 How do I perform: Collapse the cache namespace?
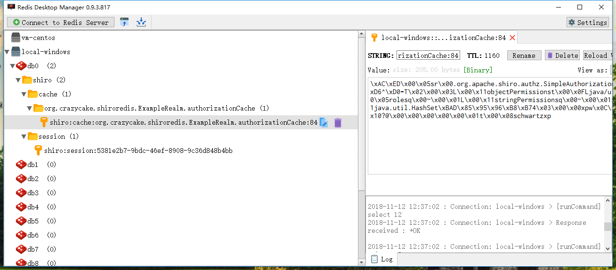24,94
